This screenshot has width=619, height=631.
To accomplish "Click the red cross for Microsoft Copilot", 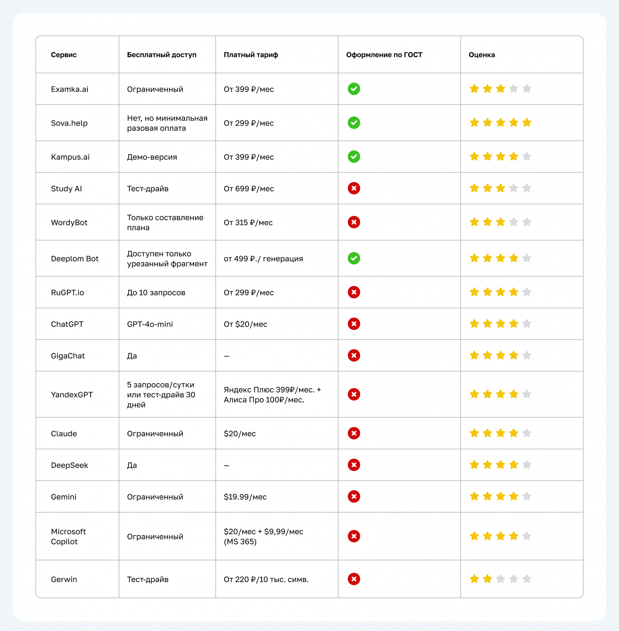I will coord(354,536).
